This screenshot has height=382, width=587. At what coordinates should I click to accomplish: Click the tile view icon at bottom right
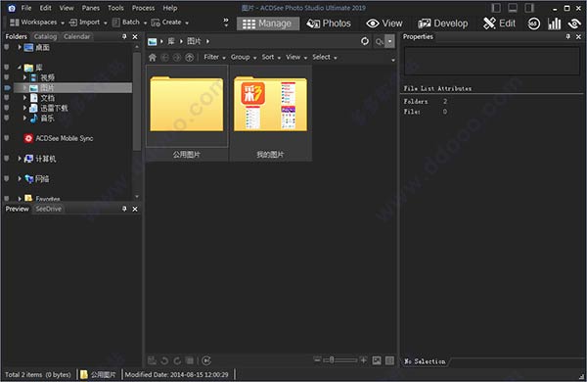[389, 360]
